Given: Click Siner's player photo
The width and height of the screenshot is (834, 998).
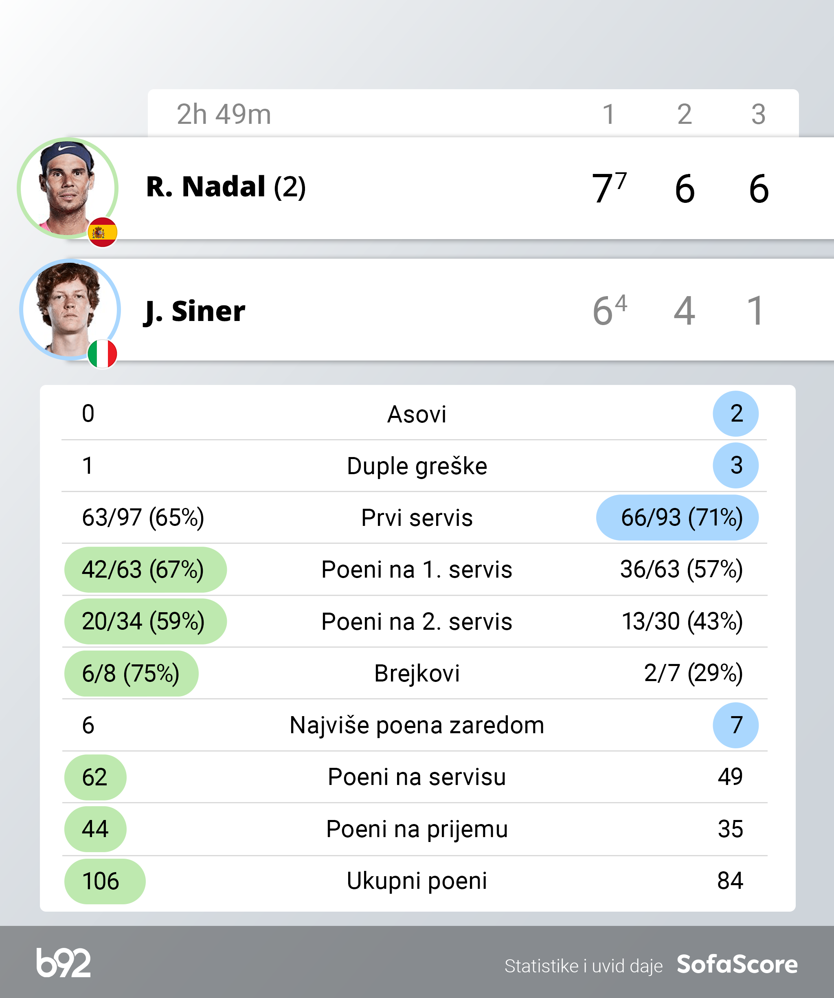Looking at the screenshot, I should 69,309.
